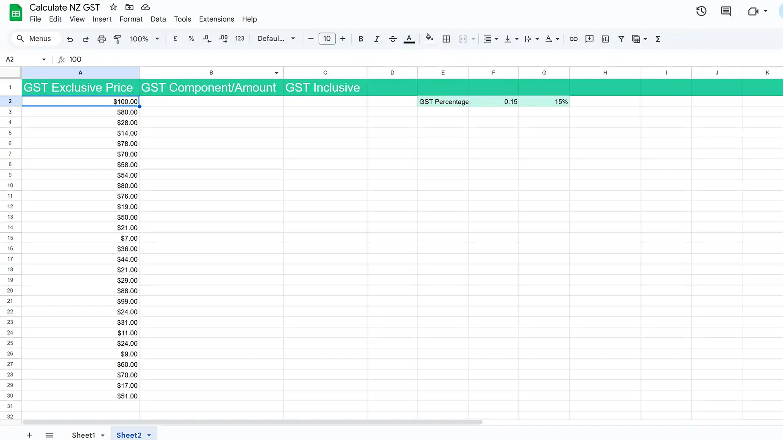Toggle strikethrough formatting
This screenshot has height=440, width=783.
(x=393, y=39)
